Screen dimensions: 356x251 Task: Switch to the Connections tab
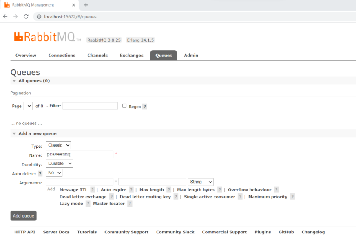tap(62, 55)
